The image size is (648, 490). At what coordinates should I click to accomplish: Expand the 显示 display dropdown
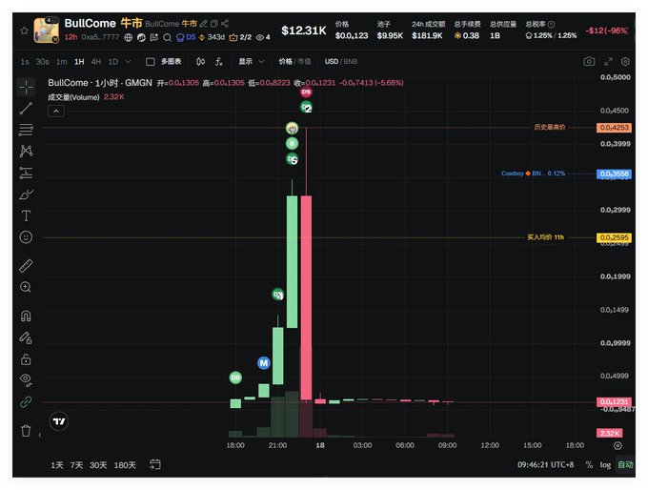[x=251, y=62]
